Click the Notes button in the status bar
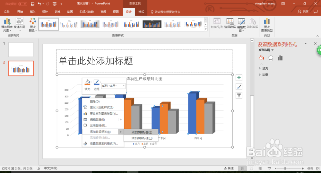The width and height of the screenshot is (321, 173). tap(229, 168)
